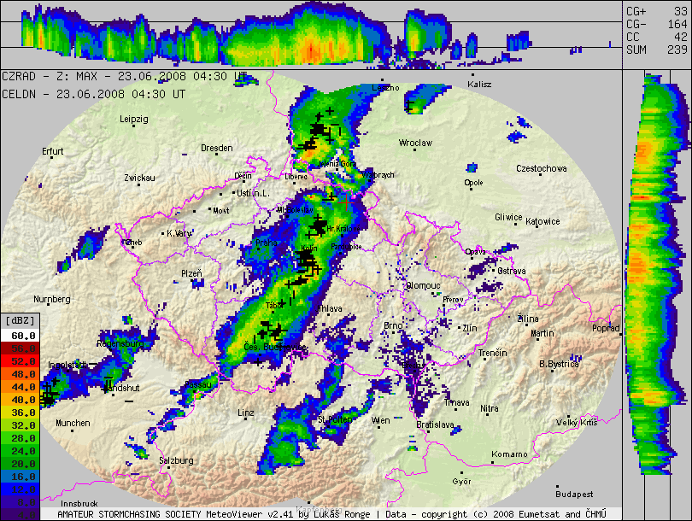
Task: Pick the Budapest label on the map
Action: (573, 494)
